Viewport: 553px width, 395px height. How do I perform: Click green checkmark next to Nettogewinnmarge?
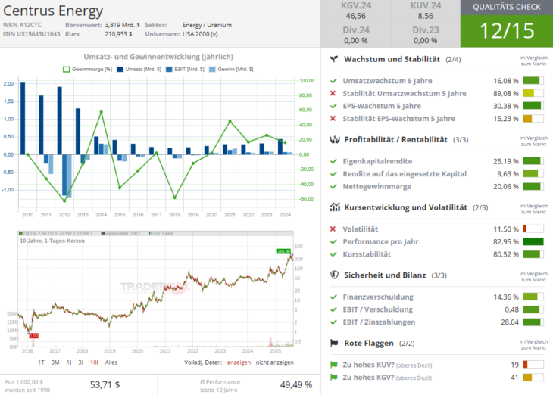(333, 186)
